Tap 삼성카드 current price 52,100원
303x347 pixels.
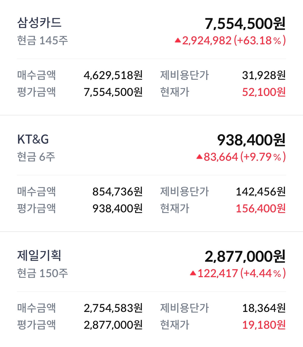pyautogui.click(x=264, y=92)
